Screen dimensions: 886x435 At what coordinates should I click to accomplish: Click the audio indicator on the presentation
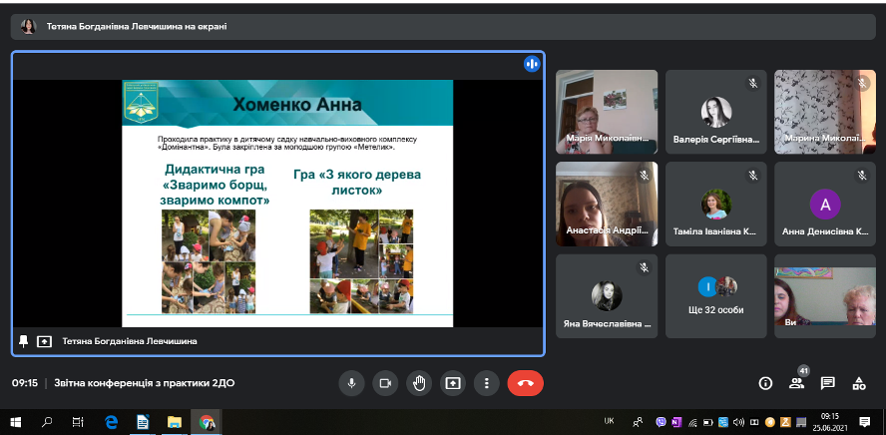point(531,64)
